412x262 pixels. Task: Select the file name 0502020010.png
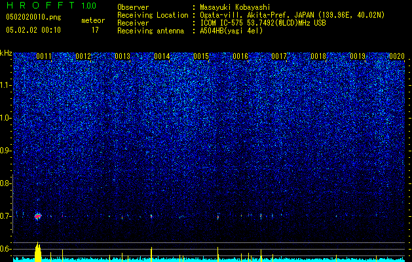coord(33,17)
